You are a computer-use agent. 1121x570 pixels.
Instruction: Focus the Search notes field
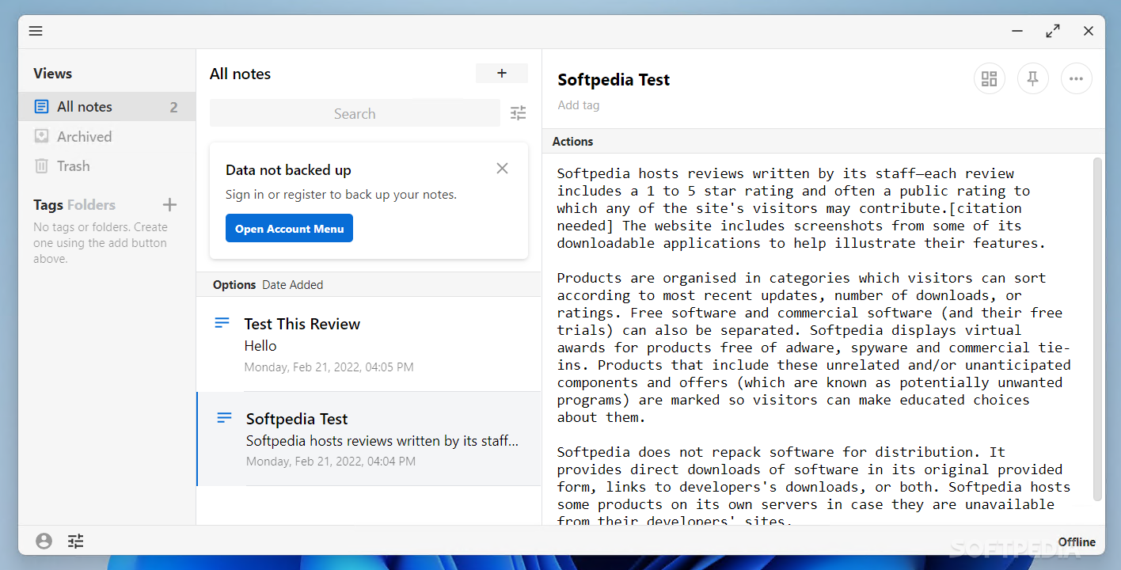click(355, 113)
